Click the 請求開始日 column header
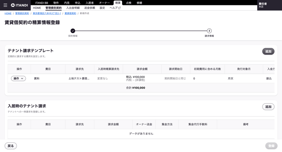Image resolution: width=282 pixels, height=152 pixels. click(176, 69)
